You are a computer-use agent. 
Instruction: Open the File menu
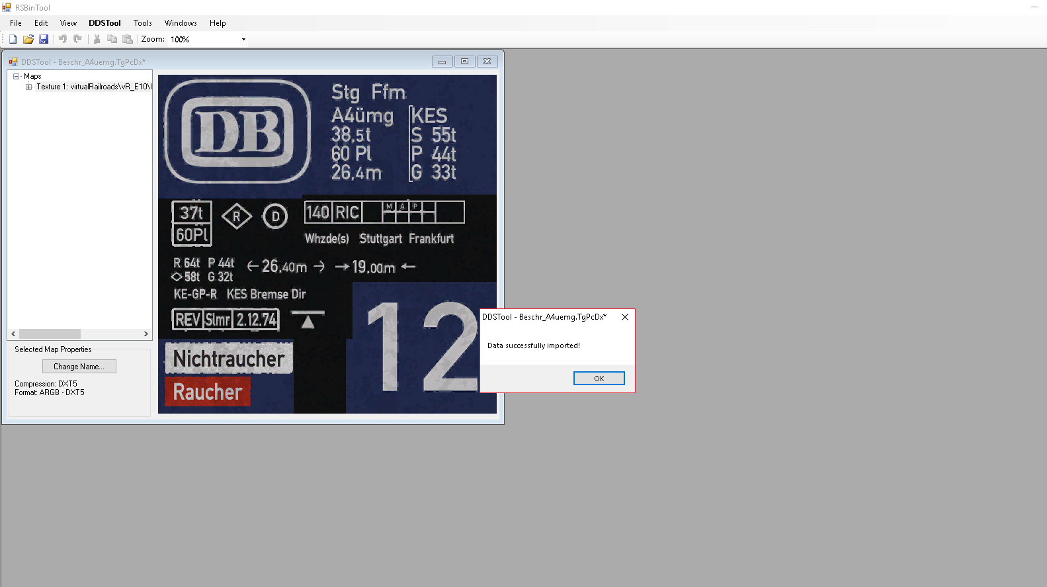16,23
